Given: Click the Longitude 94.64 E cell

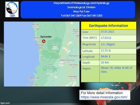Looking at the screenshot, I should 118,57.
